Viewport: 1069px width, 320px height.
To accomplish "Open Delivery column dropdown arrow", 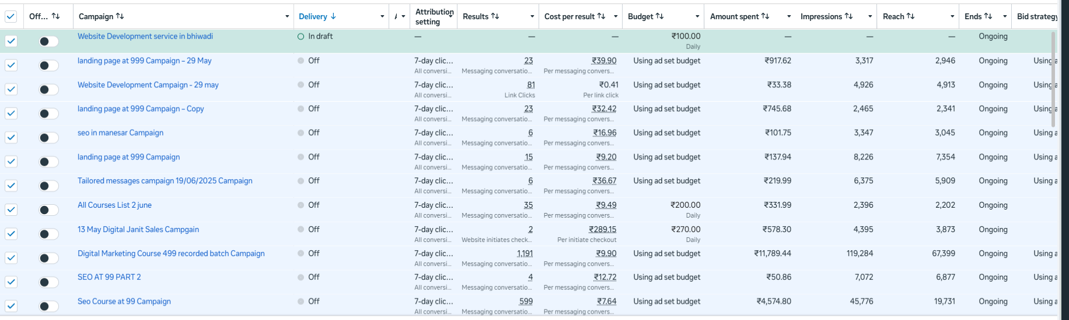I will pos(382,16).
